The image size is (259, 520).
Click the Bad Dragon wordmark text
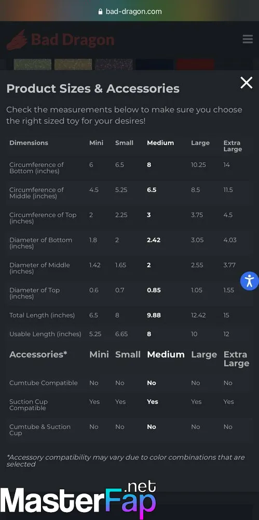point(73,40)
